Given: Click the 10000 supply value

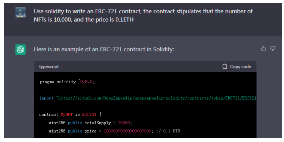Looking at the screenshot, I should pyautogui.click(x=124, y=123).
